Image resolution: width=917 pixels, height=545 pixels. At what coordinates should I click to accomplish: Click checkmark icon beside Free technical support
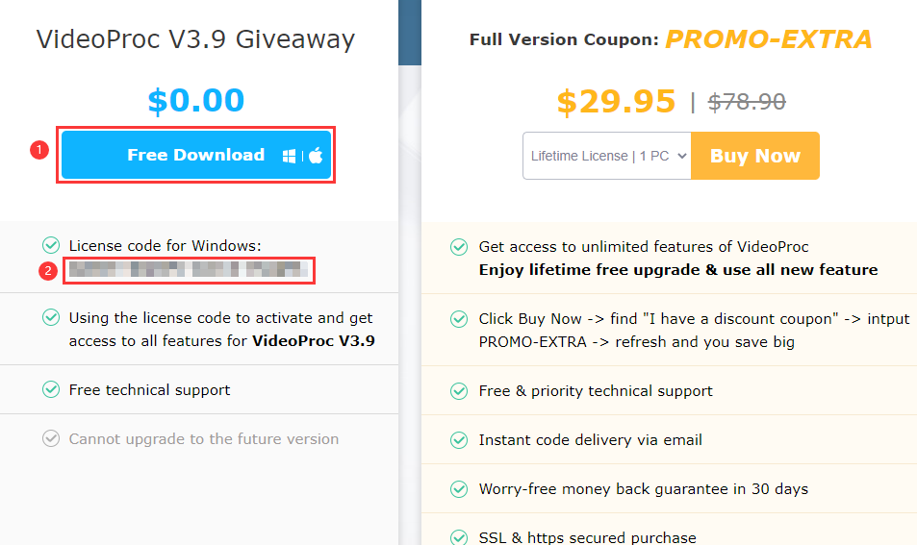coord(51,390)
